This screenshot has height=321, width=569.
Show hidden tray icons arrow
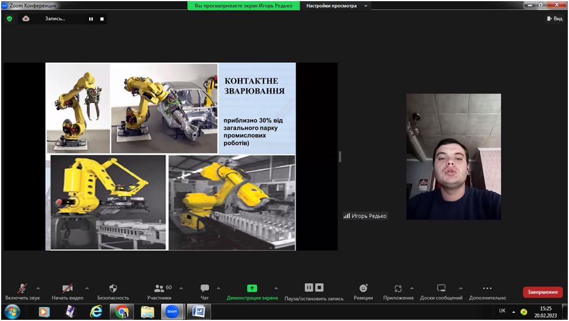514,312
